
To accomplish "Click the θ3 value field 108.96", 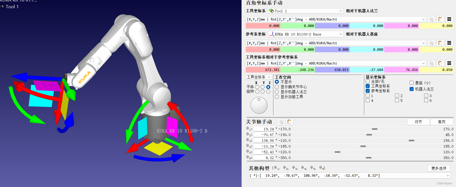I will point(264,140).
